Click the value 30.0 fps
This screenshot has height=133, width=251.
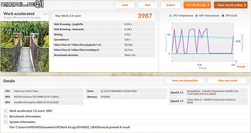click(129, 45)
